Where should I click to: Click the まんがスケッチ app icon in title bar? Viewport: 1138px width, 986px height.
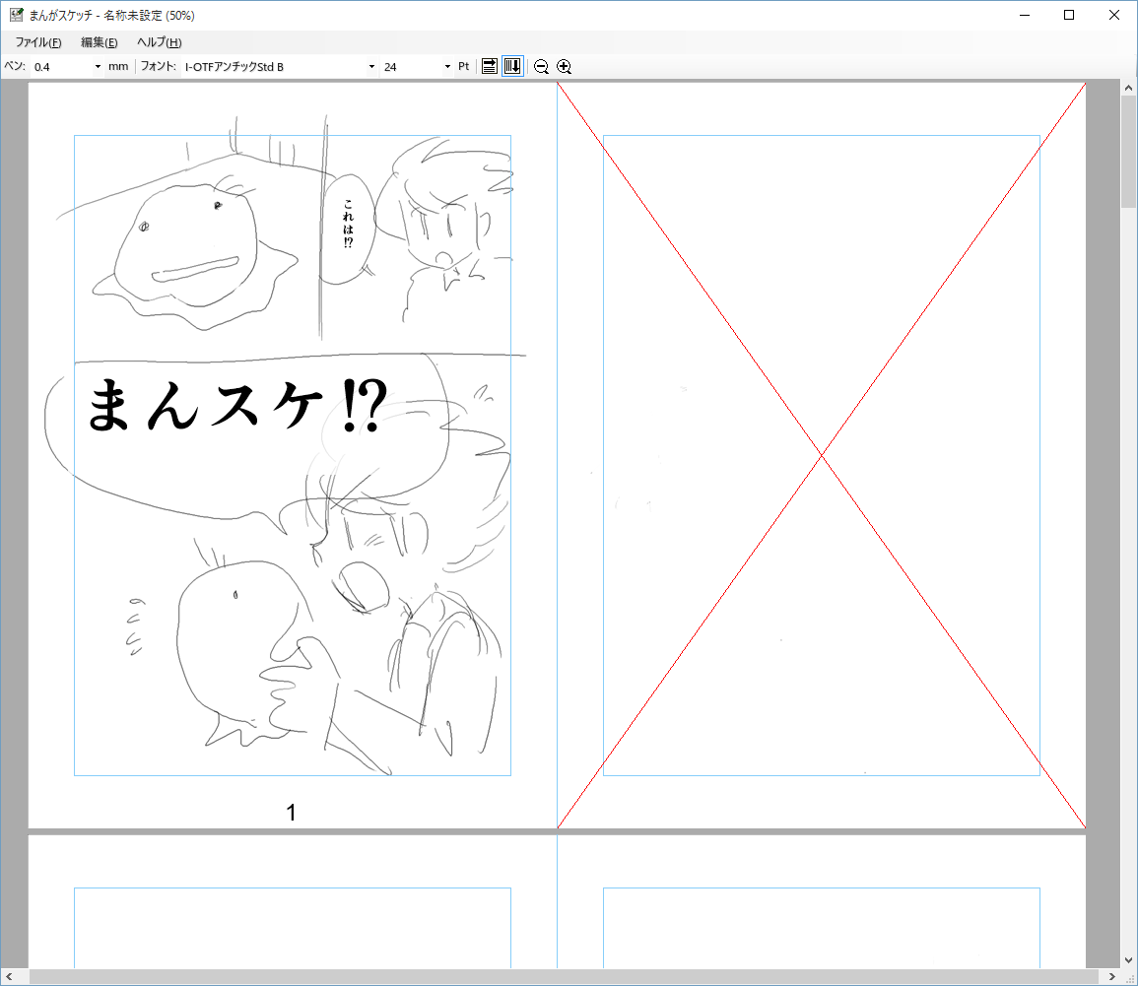point(15,15)
